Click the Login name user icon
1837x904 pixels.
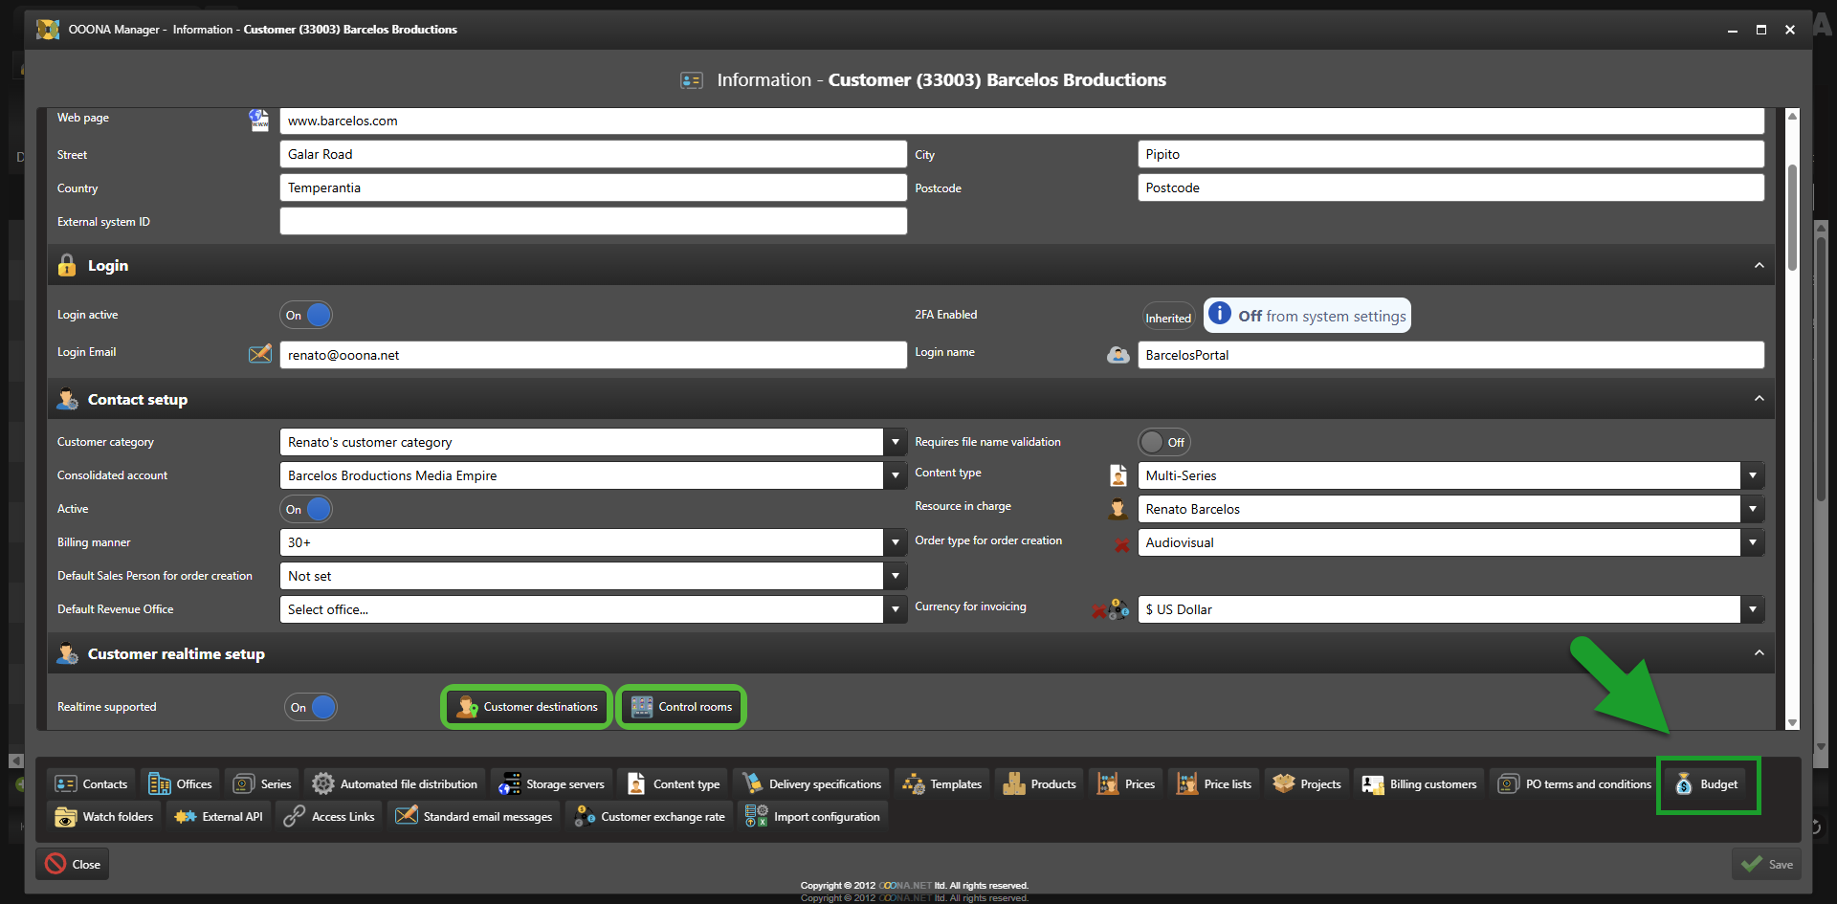[1118, 355]
